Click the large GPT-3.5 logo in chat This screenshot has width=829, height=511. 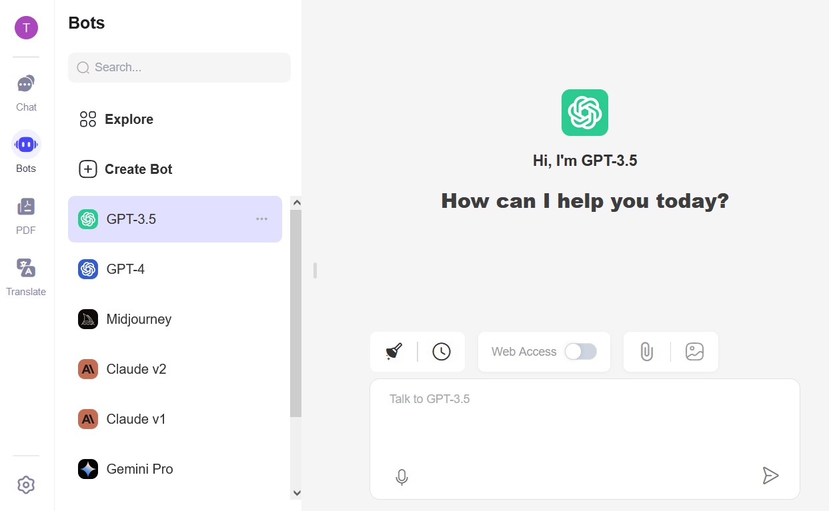585,113
